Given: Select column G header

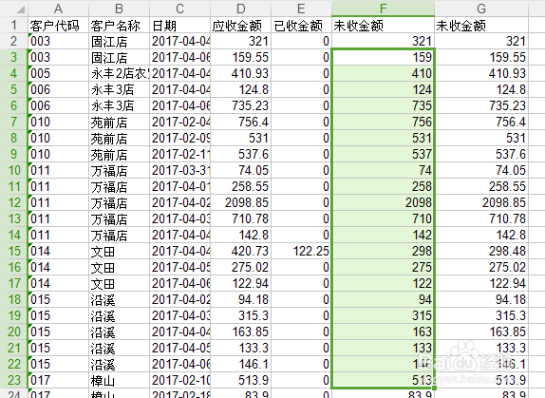Looking at the screenshot, I should pyautogui.click(x=481, y=9).
